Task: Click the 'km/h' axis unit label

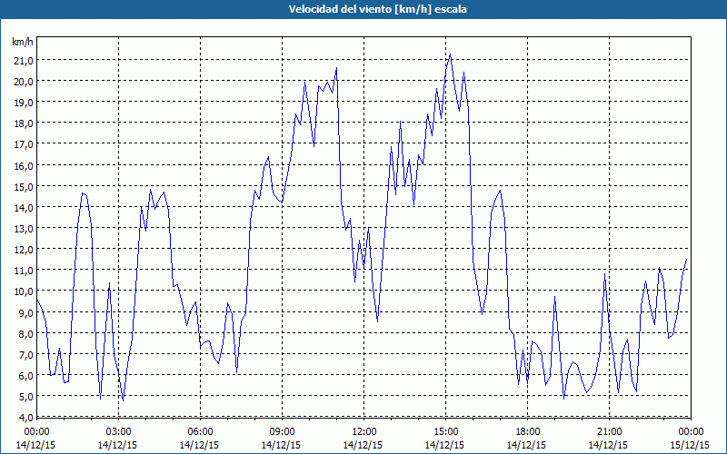Action: (x=23, y=42)
